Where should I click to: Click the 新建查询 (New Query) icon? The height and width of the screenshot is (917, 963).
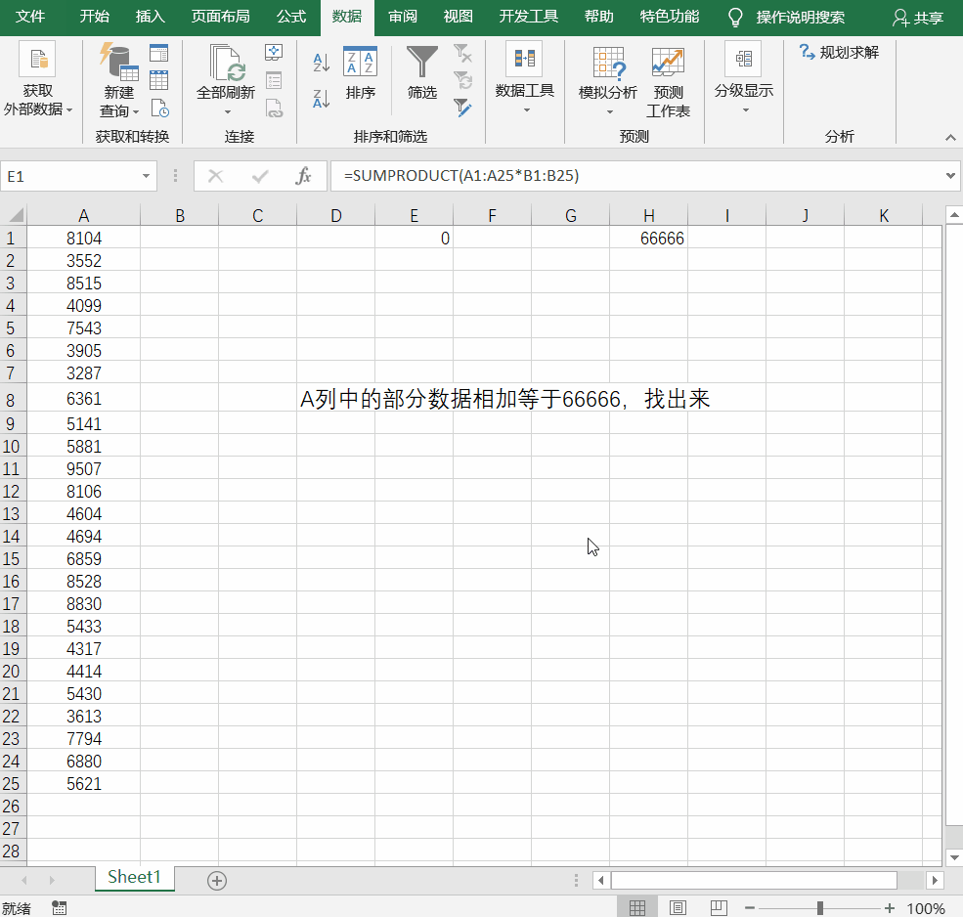118,62
